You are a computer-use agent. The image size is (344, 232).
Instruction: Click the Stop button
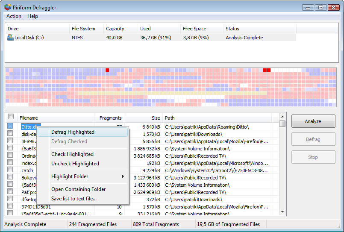[313, 157]
